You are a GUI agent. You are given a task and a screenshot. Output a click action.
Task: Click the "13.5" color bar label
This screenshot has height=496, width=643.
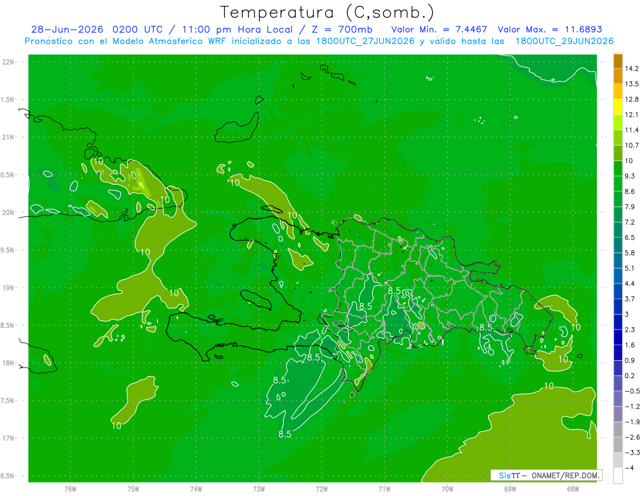[632, 84]
